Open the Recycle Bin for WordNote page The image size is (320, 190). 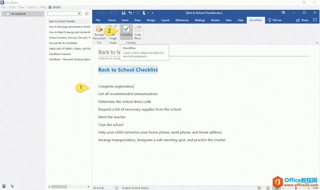click(63, 43)
